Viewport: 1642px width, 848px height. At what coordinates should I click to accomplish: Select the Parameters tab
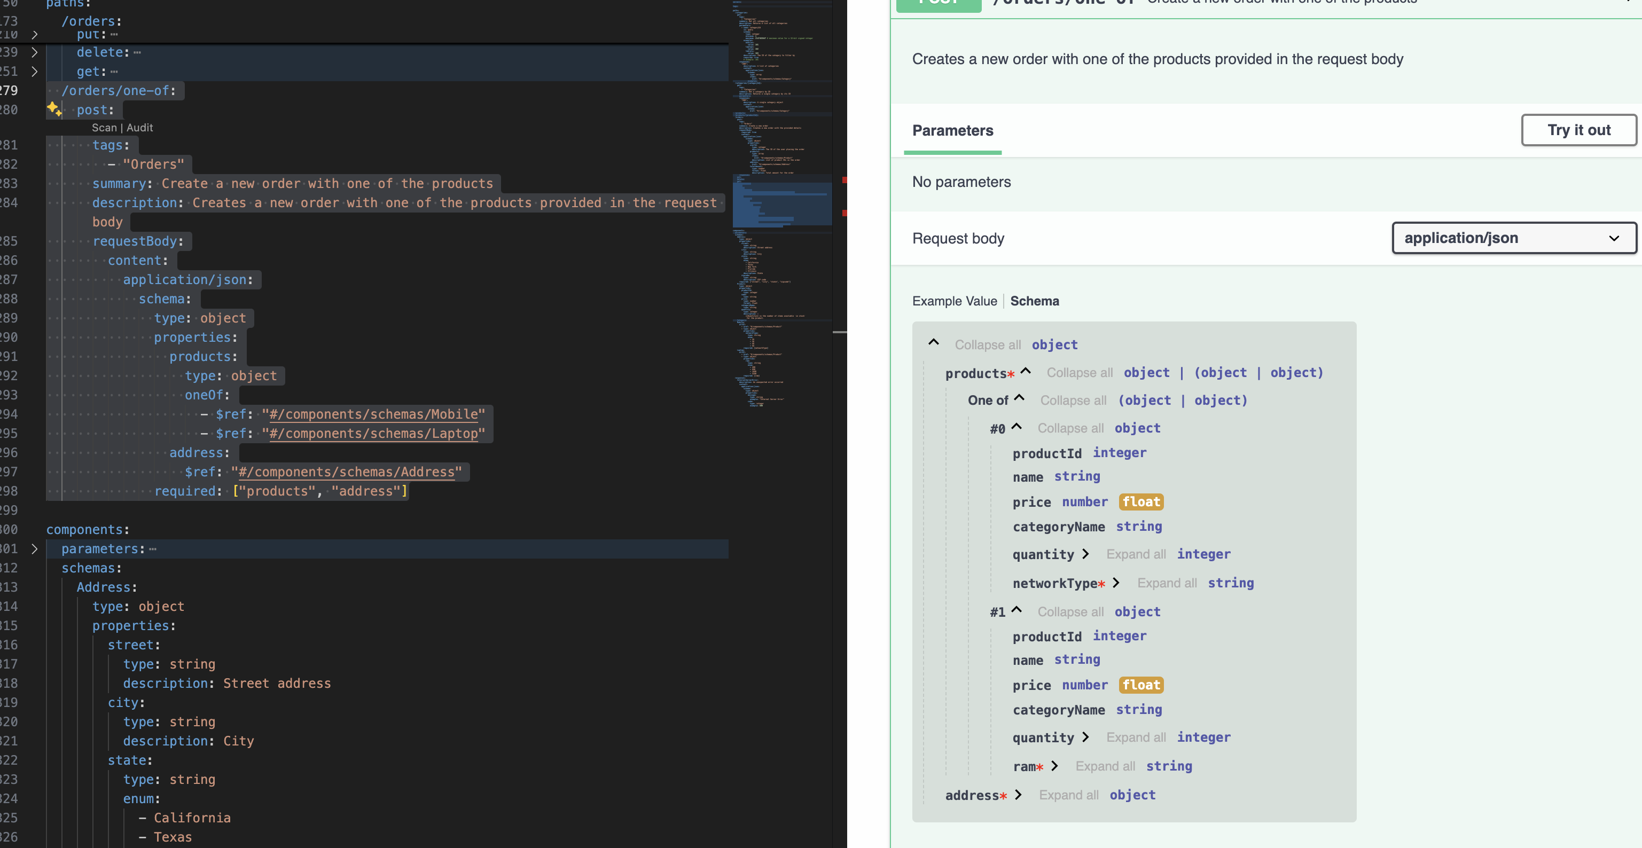[x=952, y=131]
